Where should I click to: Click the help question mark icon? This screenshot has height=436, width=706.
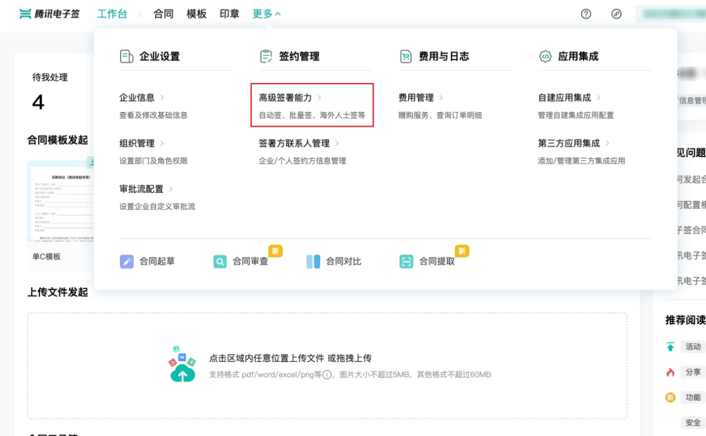[x=586, y=14]
